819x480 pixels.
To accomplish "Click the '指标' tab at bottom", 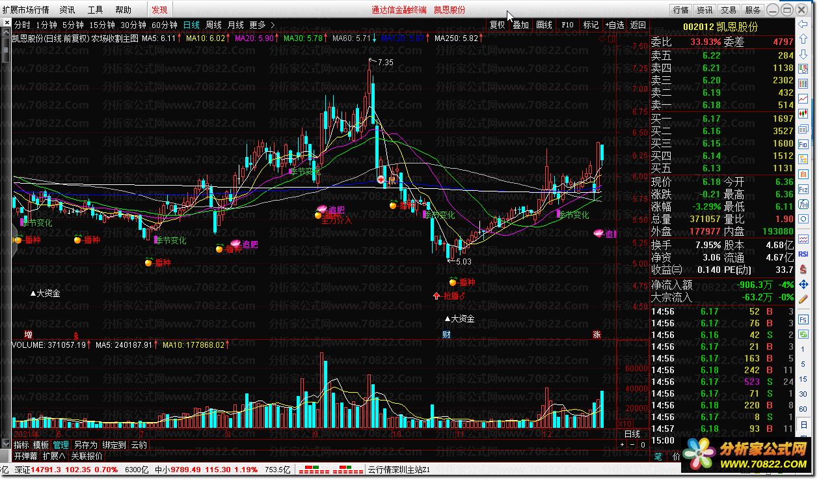I will coord(21,445).
